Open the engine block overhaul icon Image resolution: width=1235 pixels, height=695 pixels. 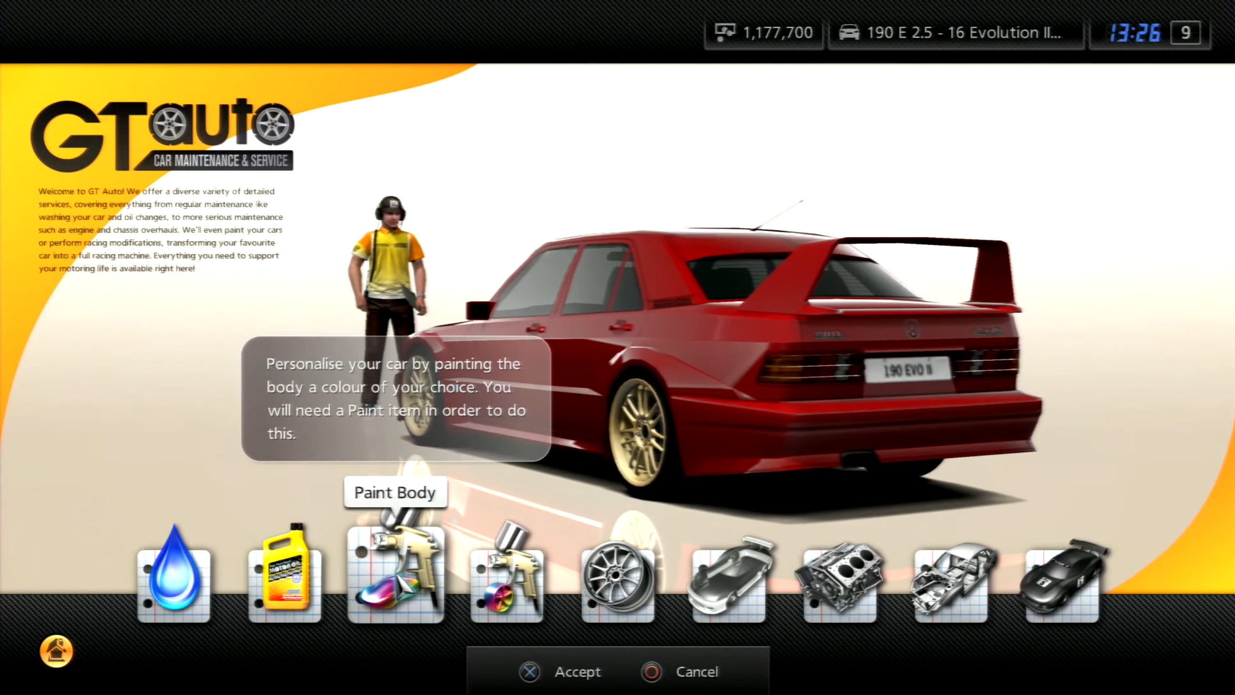tap(840, 576)
